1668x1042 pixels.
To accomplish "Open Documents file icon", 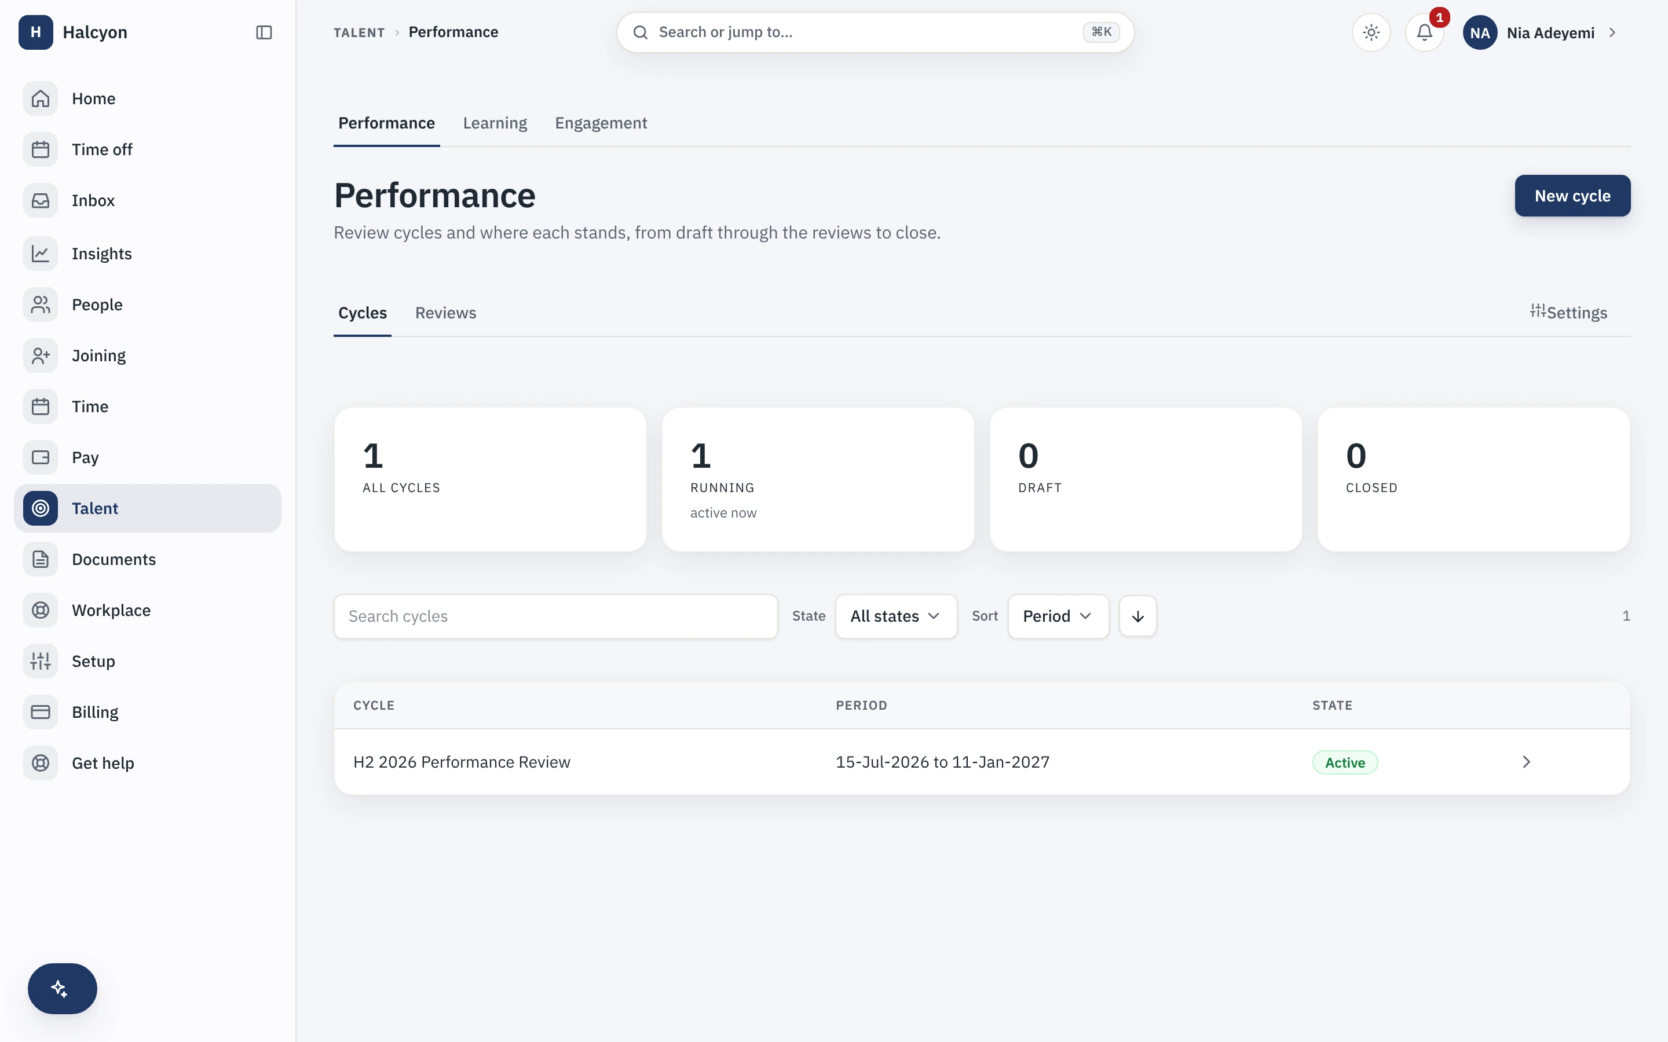I will [x=41, y=560].
